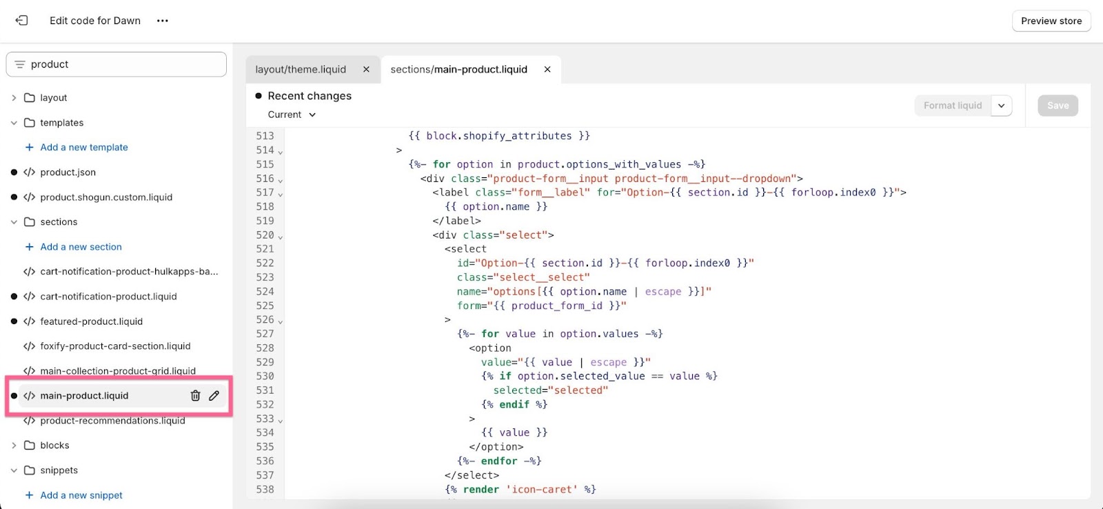Screen dimensions: 1103x509
Task: Click Add a new snippet link
Action: click(81, 495)
